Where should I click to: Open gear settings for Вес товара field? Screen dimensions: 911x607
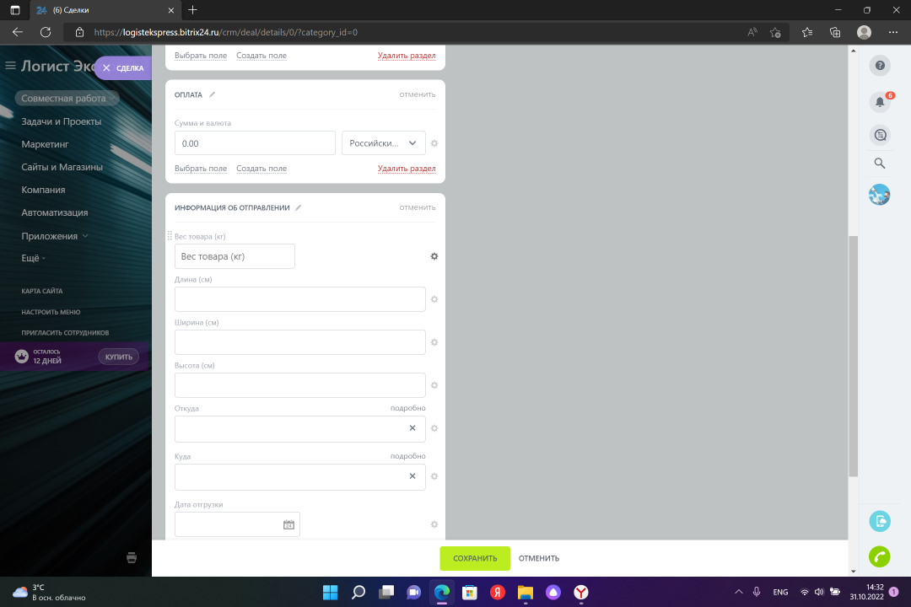[x=434, y=256]
